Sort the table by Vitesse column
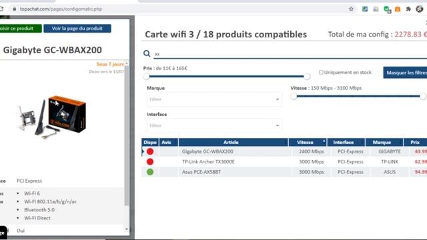 pos(308,142)
